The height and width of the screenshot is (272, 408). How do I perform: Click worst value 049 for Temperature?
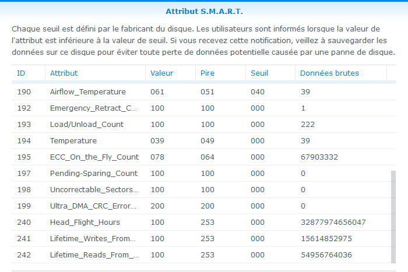point(207,141)
